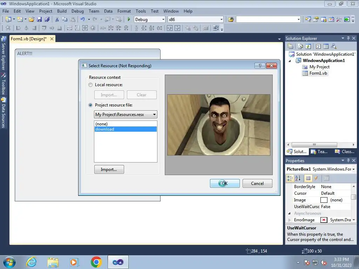
Task: Click the ErrorImage red X swatch
Action: [324, 220]
